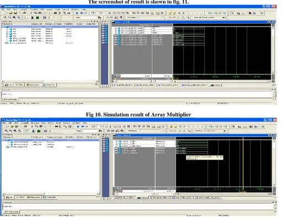The height and width of the screenshot is (218, 282).
Task: Click search binoculars beside Find field, lower window
Action: tap(100, 131)
